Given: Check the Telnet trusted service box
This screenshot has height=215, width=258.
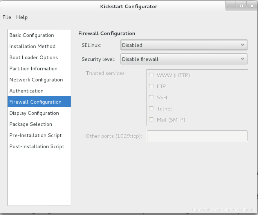Looking at the screenshot, I should point(151,109).
